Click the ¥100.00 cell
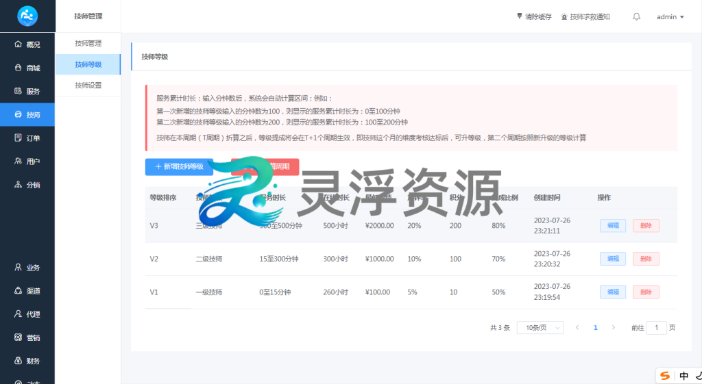The width and height of the screenshot is (702, 384). point(378,292)
